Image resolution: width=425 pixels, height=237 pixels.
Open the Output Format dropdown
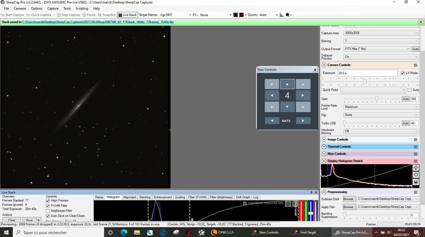tap(377, 49)
